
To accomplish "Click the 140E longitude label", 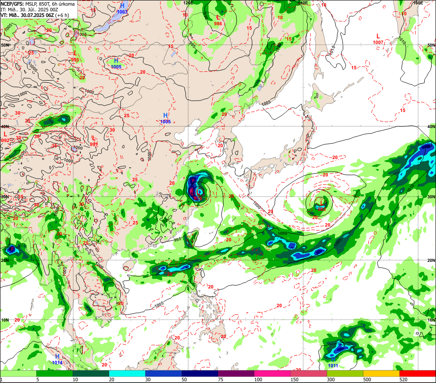I will pos(303,3).
